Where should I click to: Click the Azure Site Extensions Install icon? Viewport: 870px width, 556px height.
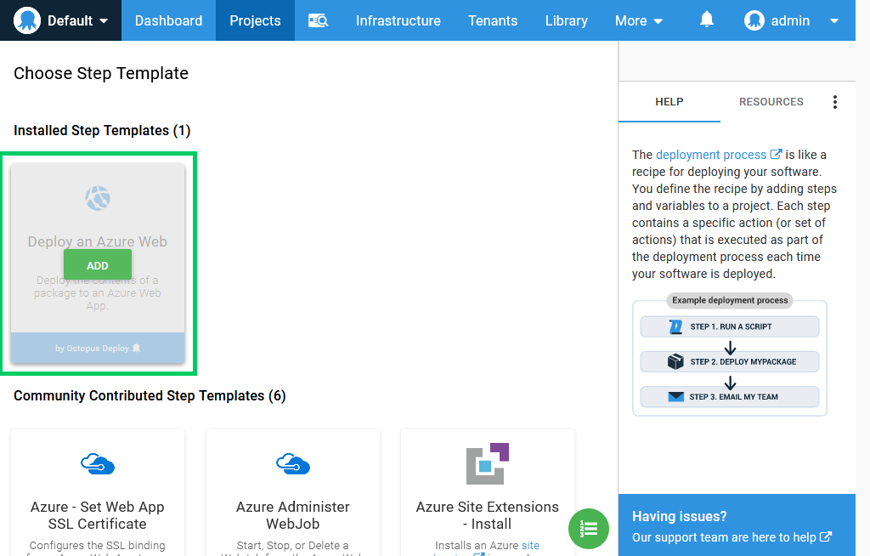pos(488,463)
